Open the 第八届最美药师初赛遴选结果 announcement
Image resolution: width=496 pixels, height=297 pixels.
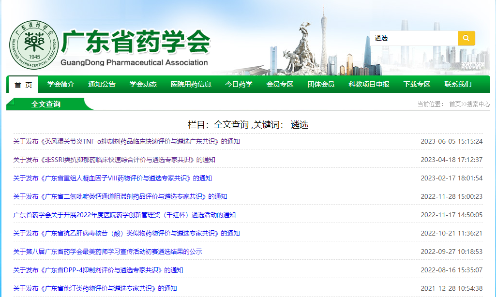tap(107, 252)
